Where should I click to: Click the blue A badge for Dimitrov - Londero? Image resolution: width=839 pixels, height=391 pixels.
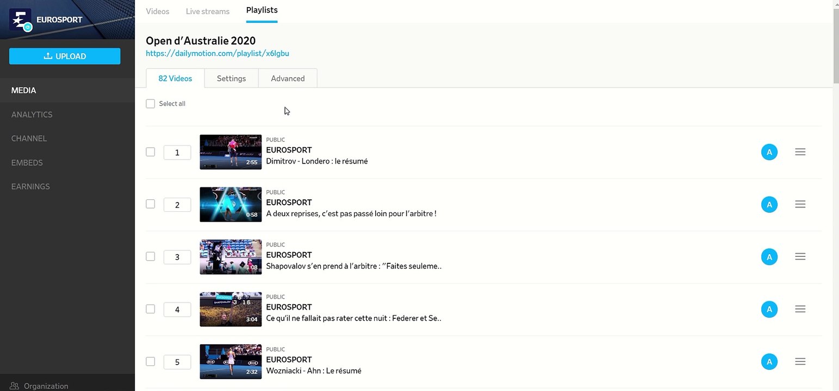pos(769,152)
